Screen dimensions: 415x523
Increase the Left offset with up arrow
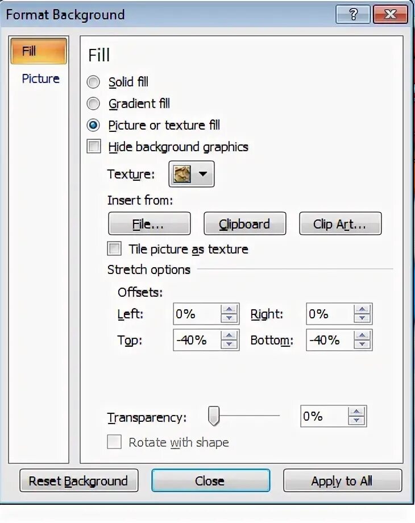click(229, 309)
